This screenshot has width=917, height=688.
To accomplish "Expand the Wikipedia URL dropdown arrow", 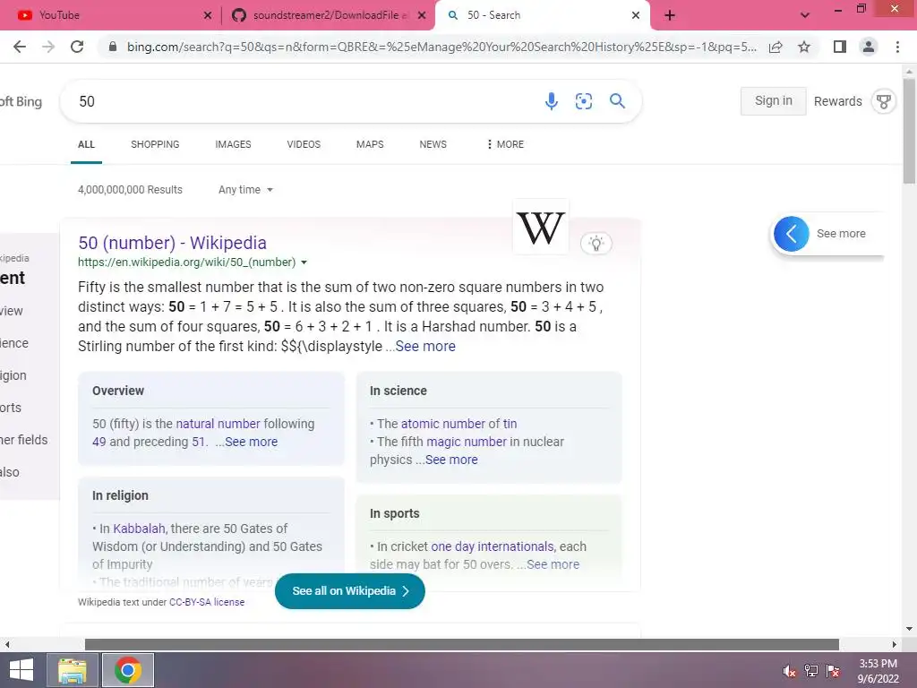I will pos(304,262).
